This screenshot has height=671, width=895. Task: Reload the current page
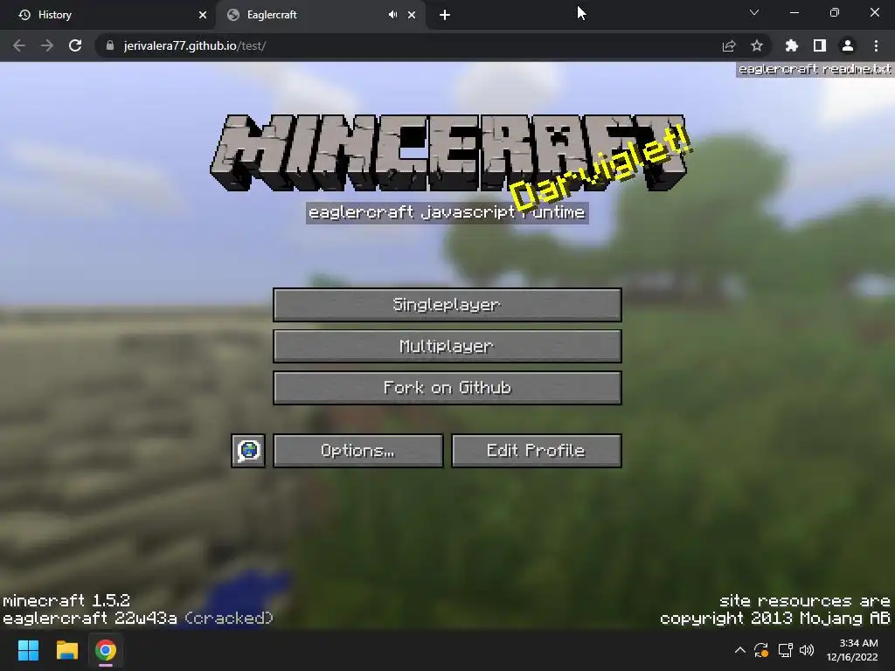click(75, 45)
